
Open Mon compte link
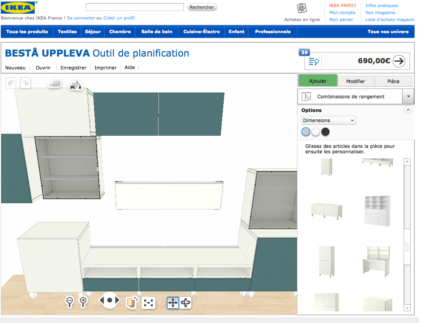(x=342, y=12)
